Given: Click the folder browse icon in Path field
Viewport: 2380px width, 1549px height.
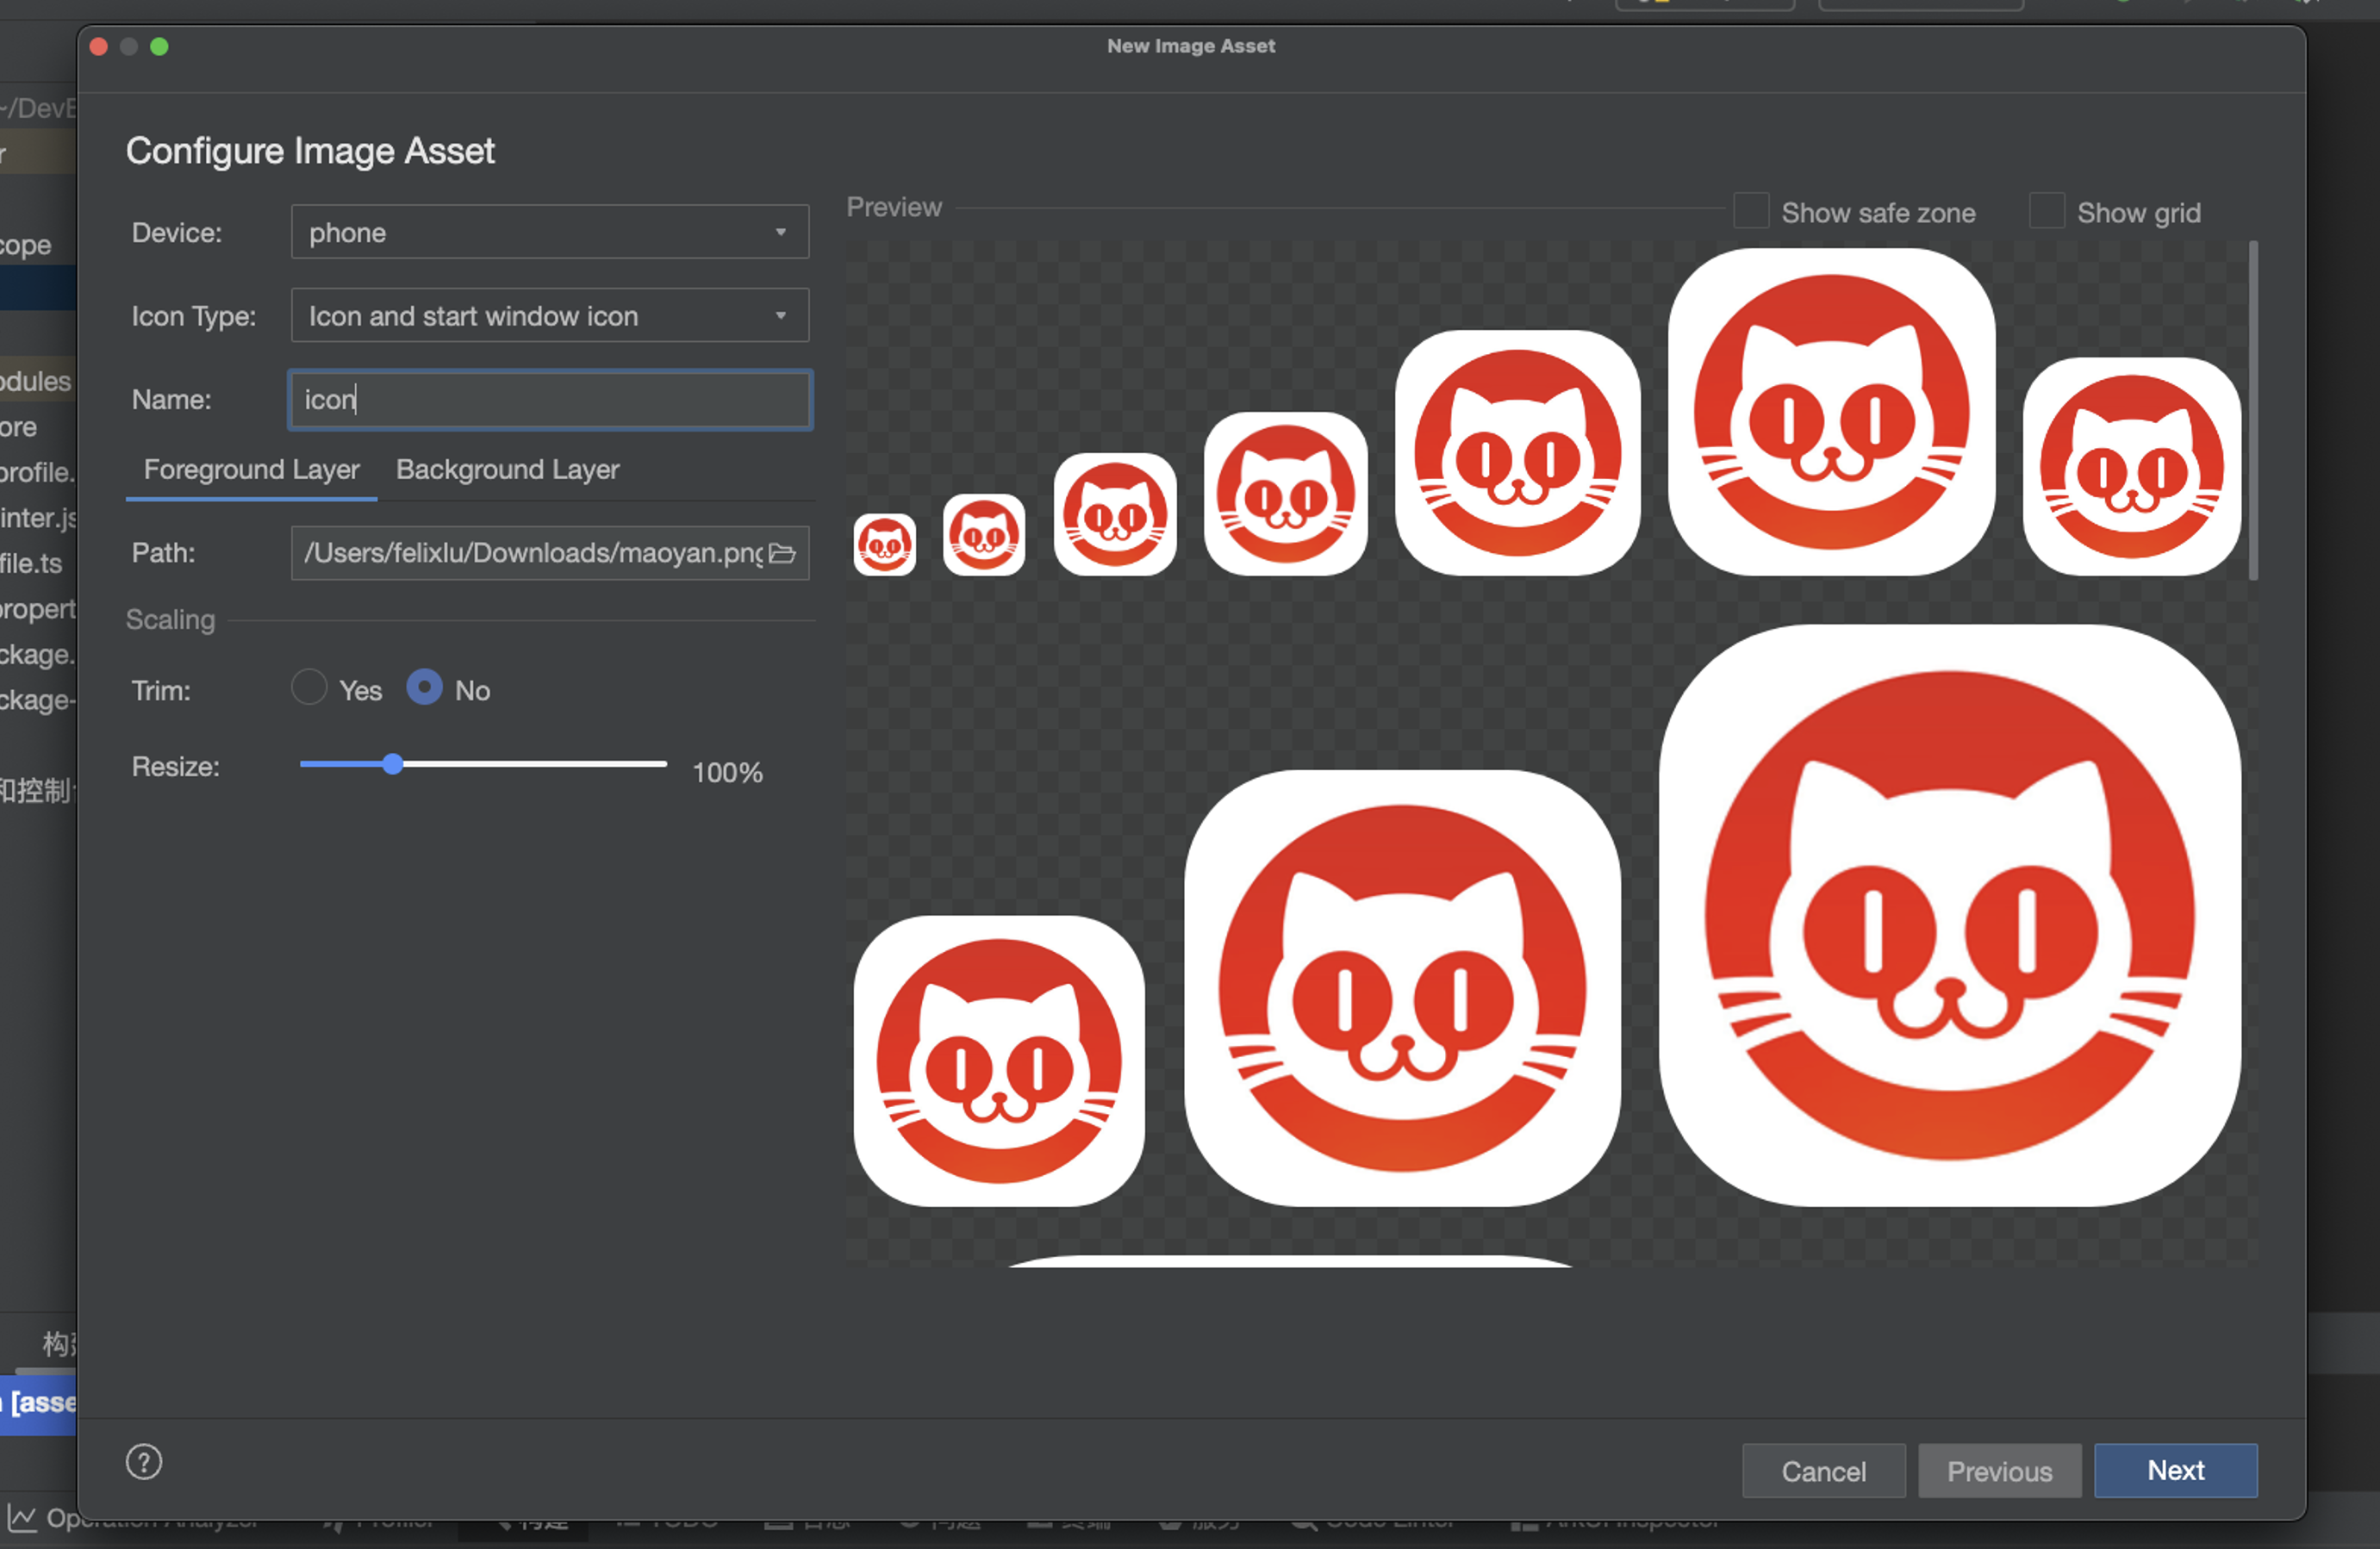Looking at the screenshot, I should [782, 553].
